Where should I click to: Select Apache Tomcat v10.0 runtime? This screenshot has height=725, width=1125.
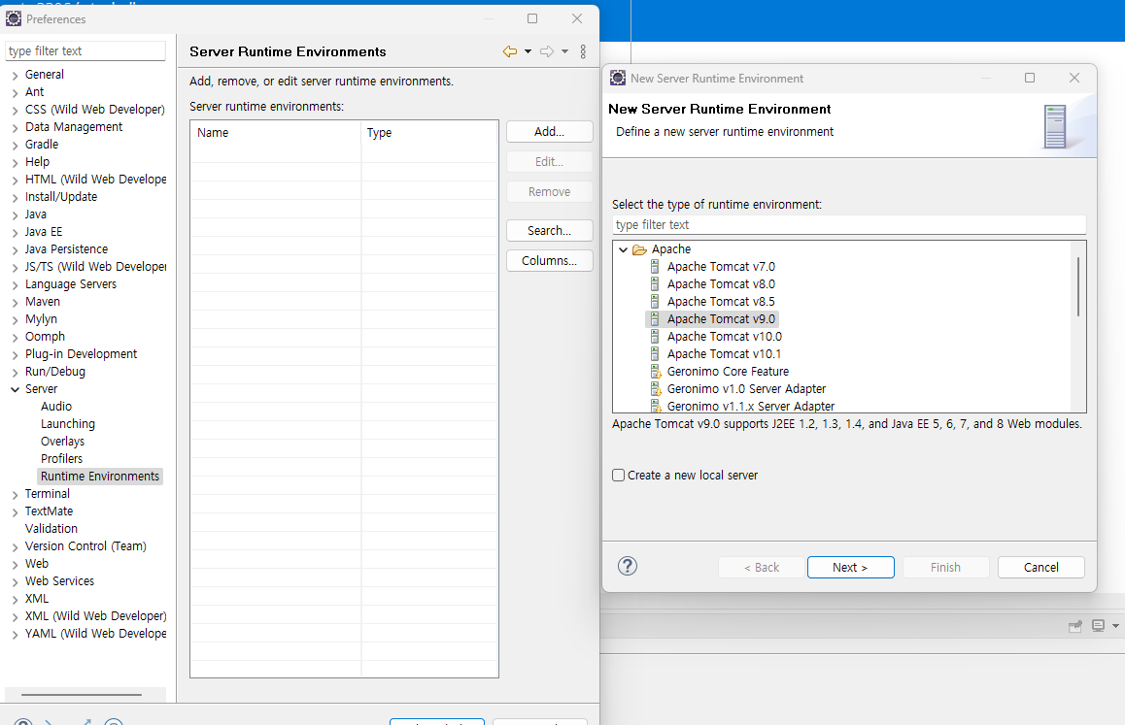click(x=724, y=337)
